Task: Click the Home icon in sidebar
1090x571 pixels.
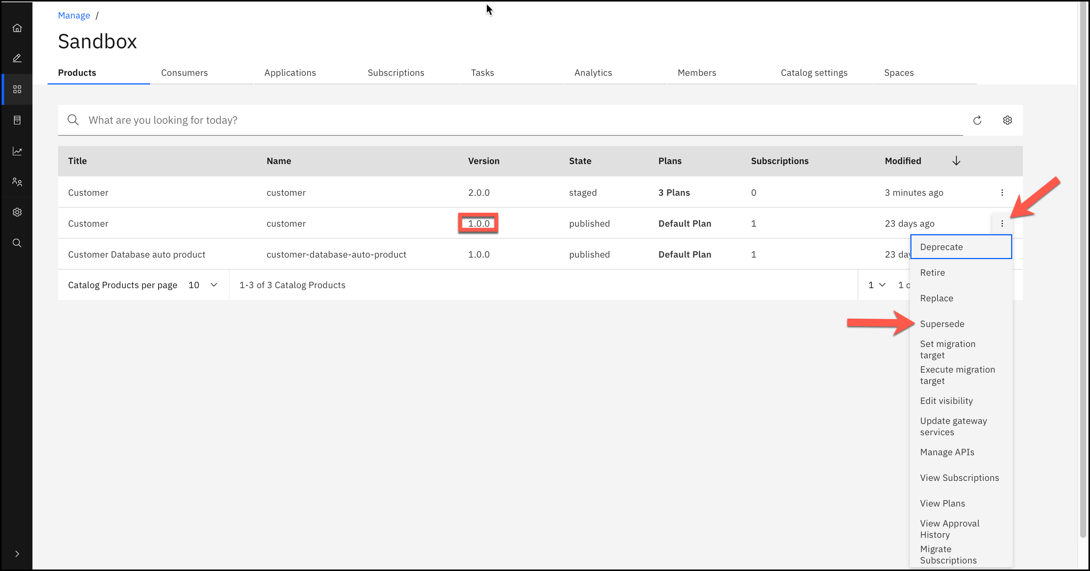Action: (17, 28)
